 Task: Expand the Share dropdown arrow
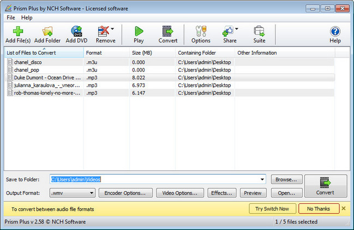[237, 28]
